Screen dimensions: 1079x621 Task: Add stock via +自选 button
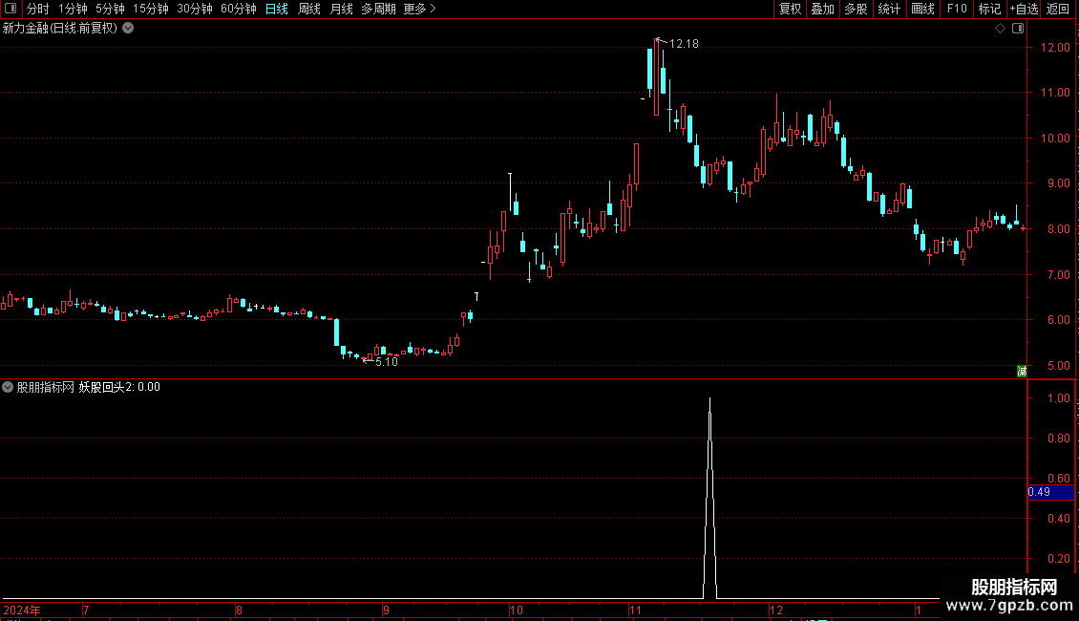click(x=1024, y=9)
